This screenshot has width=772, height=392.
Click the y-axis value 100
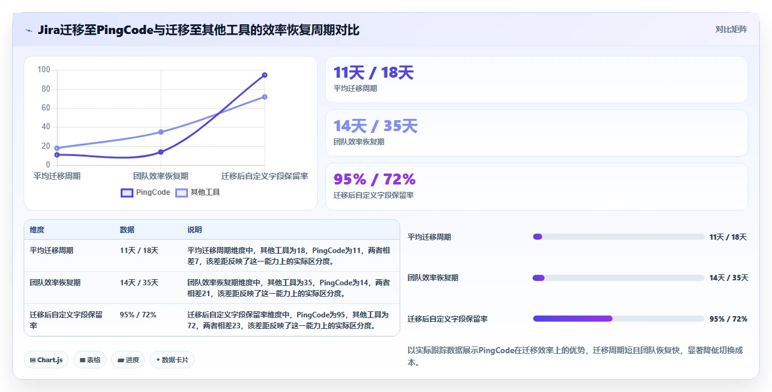tap(44, 70)
